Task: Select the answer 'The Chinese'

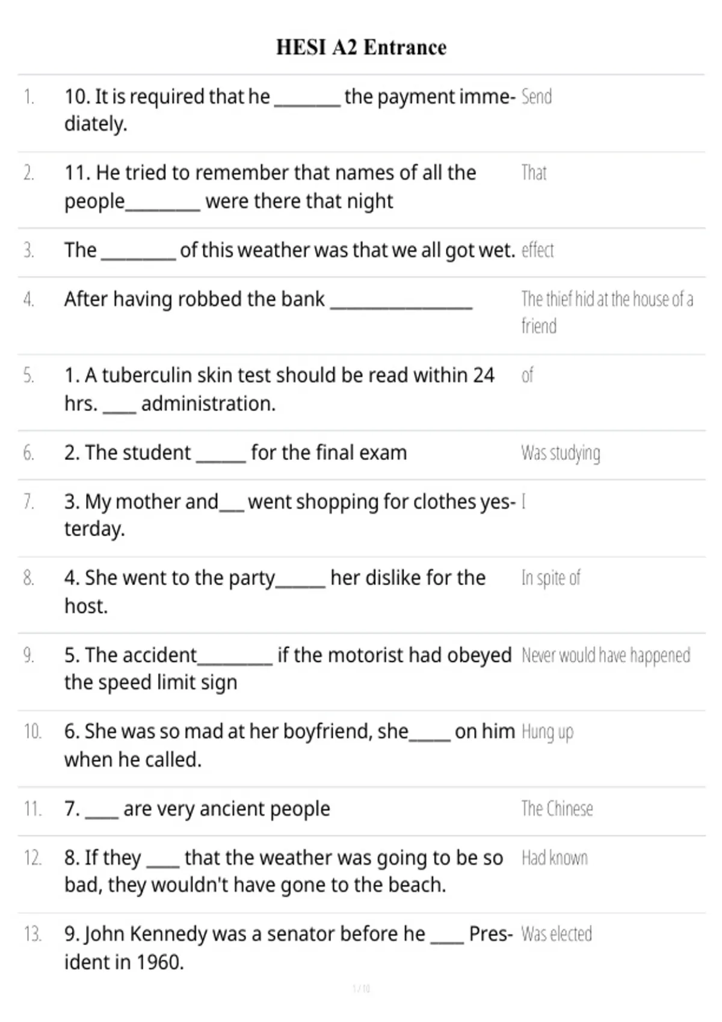Action: point(557,809)
